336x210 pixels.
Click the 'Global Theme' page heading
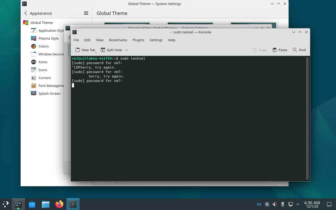click(112, 13)
